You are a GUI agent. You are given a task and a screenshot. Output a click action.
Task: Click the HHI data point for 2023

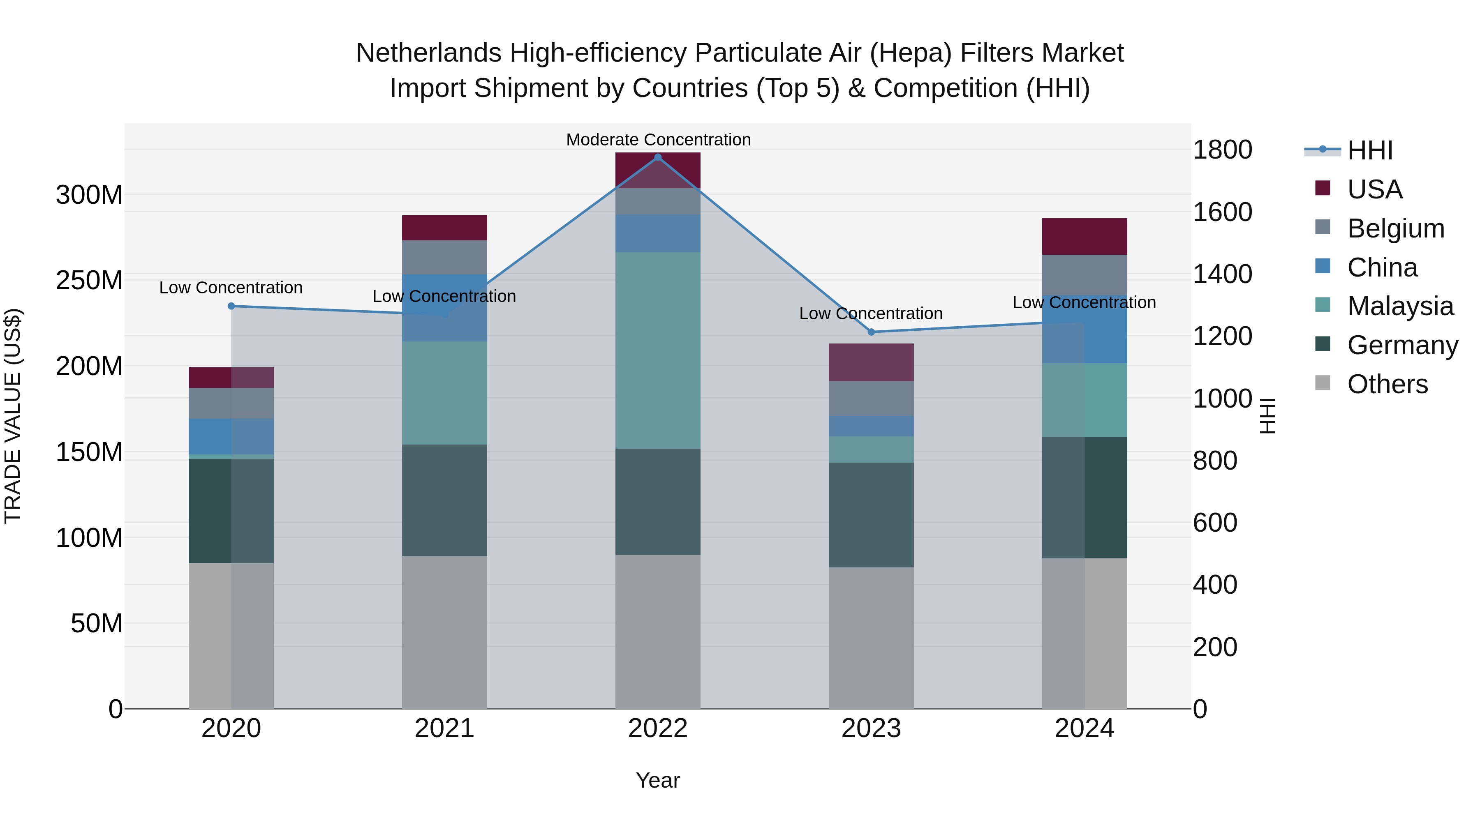[x=871, y=332]
